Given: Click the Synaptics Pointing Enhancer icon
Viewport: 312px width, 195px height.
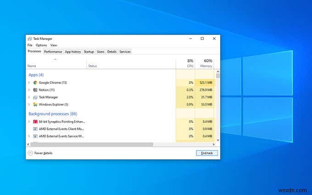Looking at the screenshot, I should (x=35, y=122).
